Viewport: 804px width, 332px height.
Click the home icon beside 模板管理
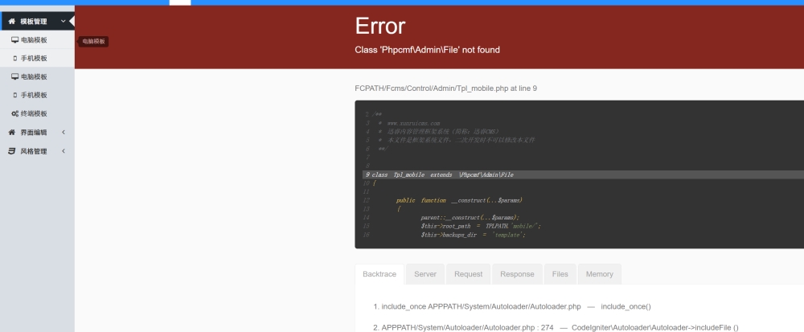point(12,21)
